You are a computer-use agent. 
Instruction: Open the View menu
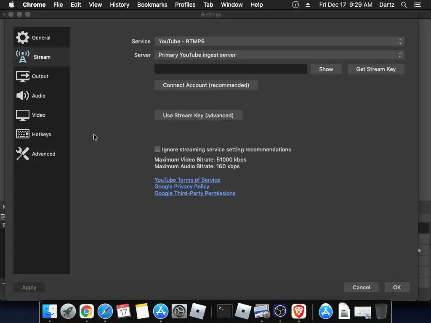[96, 5]
